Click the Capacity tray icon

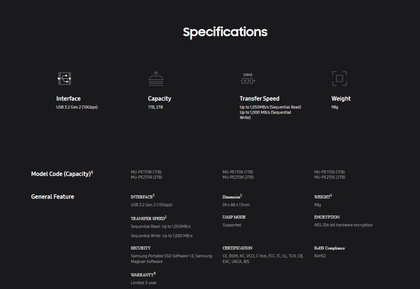156,78
